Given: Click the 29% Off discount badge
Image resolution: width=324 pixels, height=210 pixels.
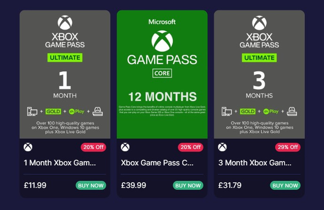Looking at the screenshot, I should (x=288, y=147).
